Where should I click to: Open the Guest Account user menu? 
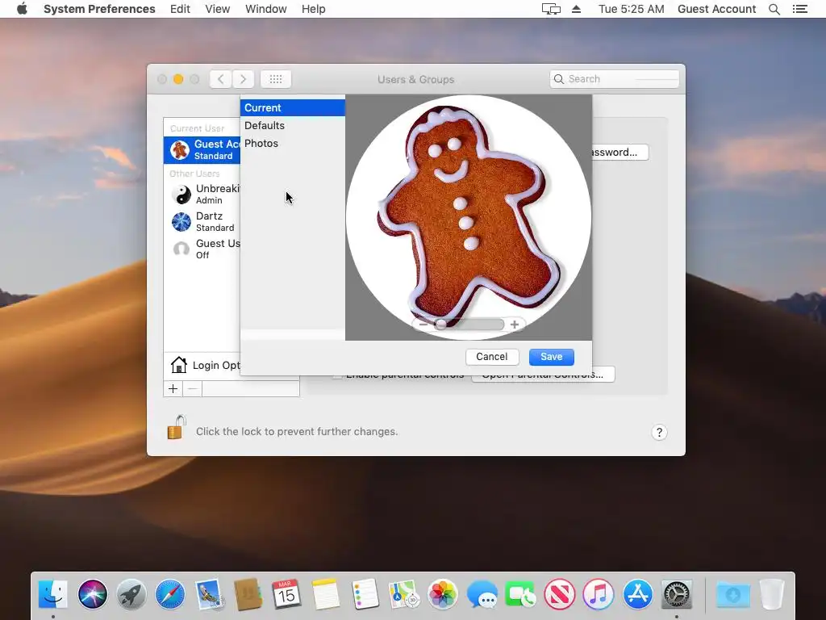click(716, 9)
